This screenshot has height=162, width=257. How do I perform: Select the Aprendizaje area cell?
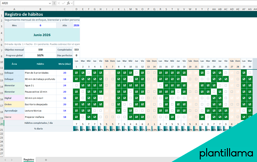(14, 111)
